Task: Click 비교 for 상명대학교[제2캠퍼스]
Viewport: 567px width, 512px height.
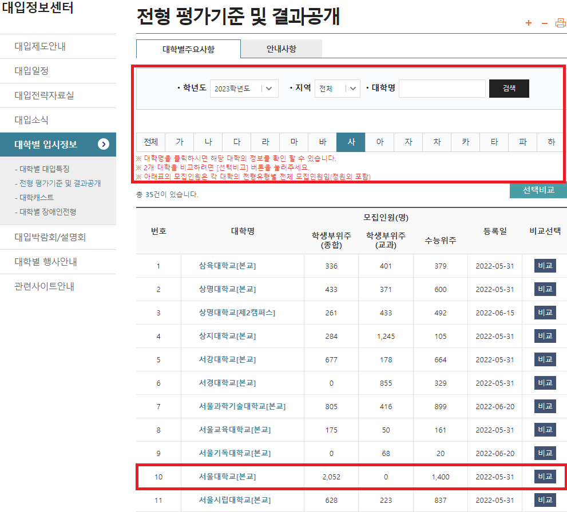Action: pos(545,313)
